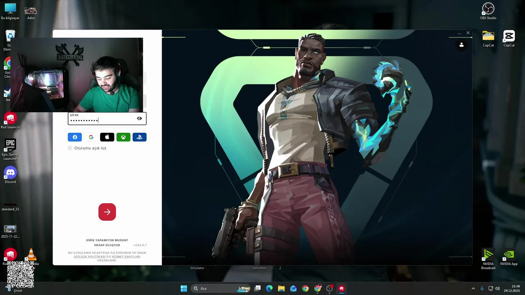Open the 'GİRİŞ YAPAMIYOR MUSUN?' link
Viewport: 525px width, 295px height.
pos(107,240)
